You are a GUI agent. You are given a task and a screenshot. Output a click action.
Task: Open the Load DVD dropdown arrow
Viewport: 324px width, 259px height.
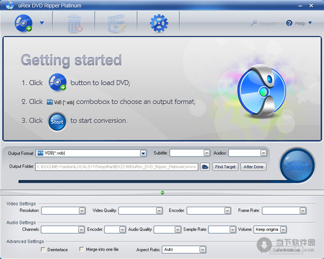42,23
